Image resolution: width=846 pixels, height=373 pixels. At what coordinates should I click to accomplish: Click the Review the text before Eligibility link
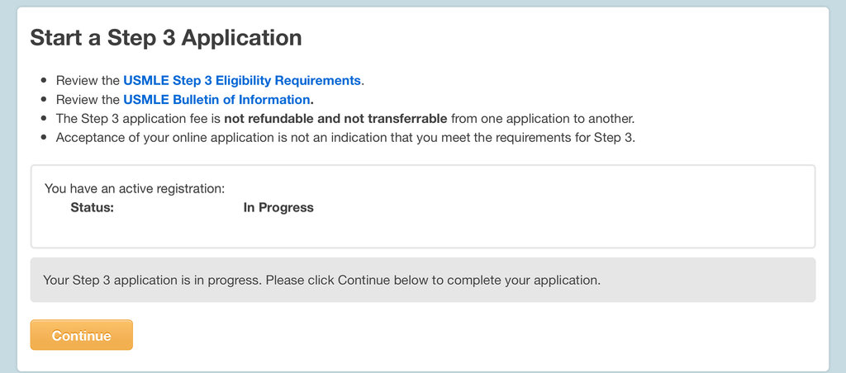pos(88,81)
